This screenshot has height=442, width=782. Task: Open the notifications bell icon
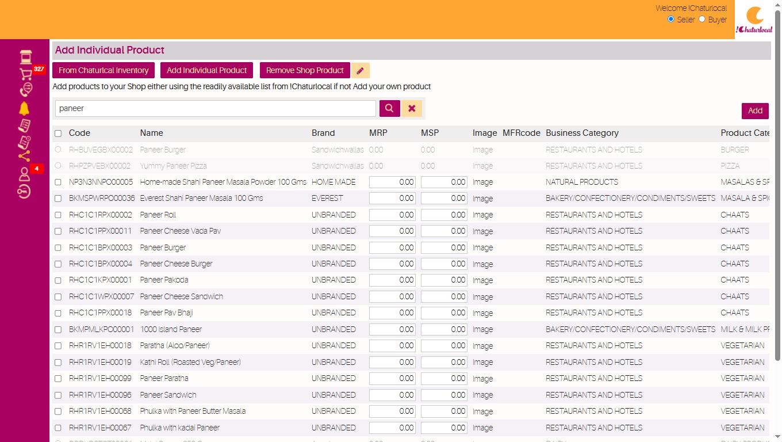24,108
